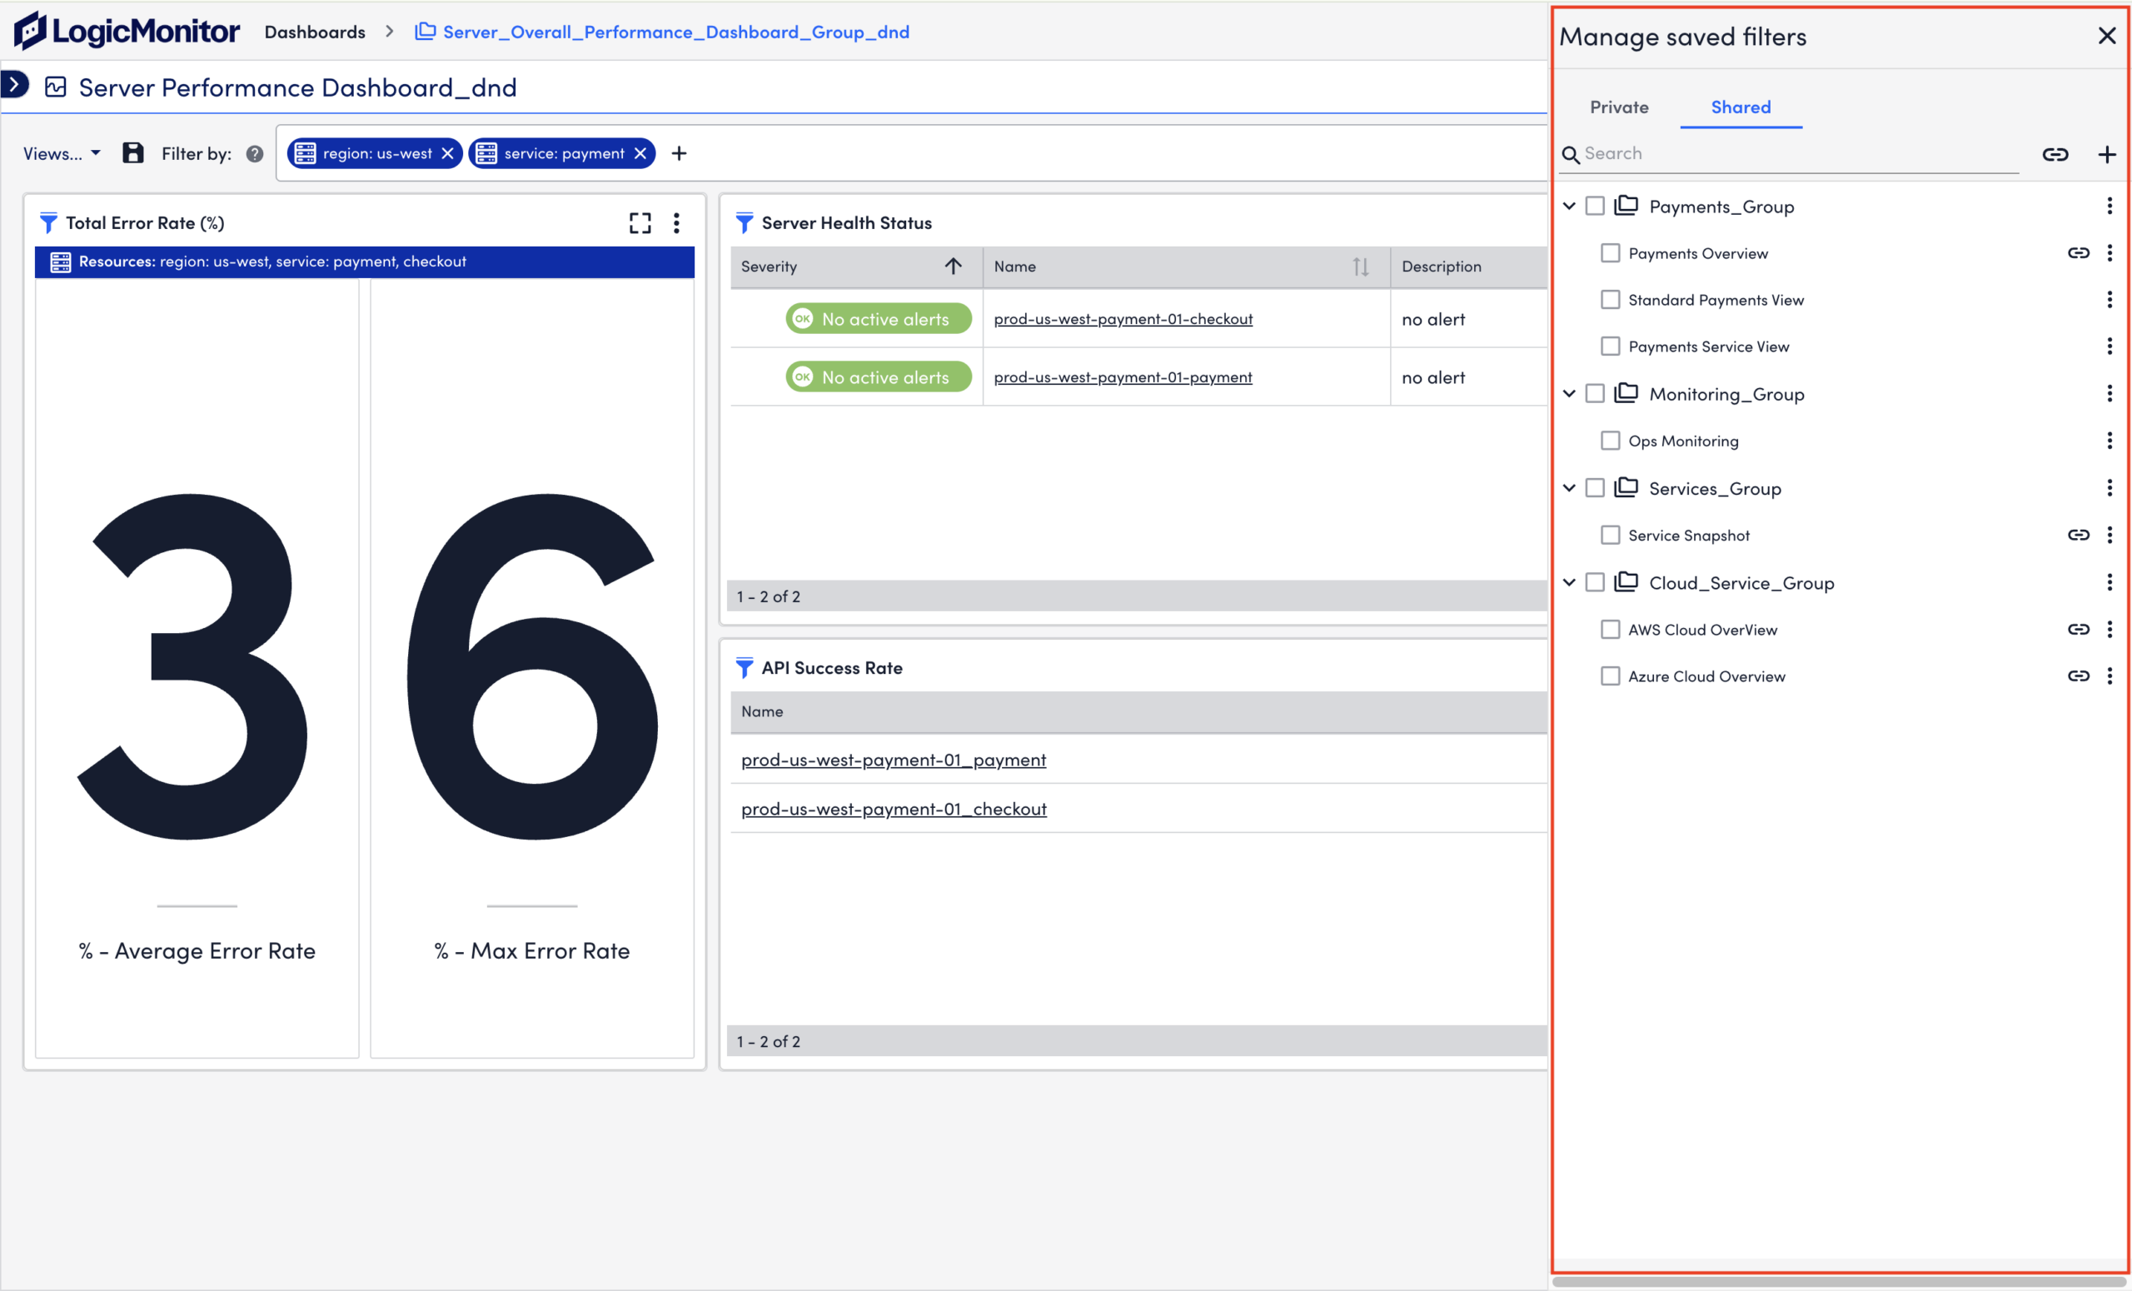Open prod-us-west-payment-01-payment health link

coord(1123,376)
